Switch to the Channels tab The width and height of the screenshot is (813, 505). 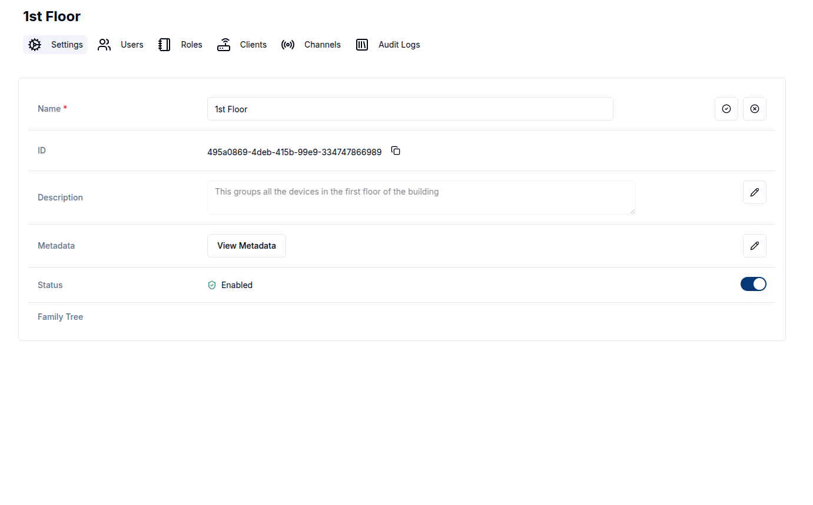tap(311, 45)
